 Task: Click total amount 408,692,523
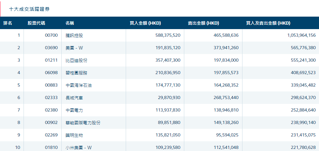pos(303,73)
